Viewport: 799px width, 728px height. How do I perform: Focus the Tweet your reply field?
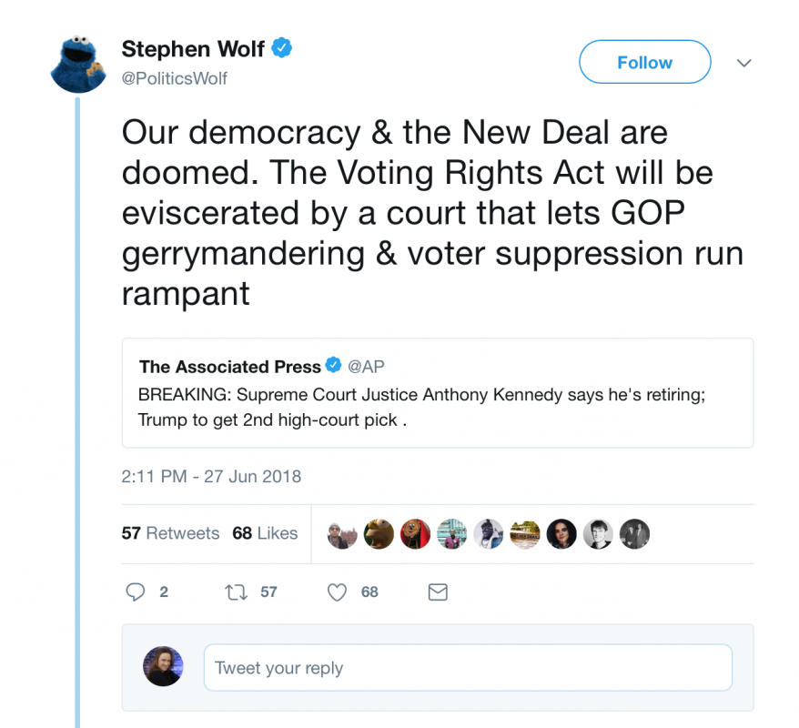coord(468,668)
